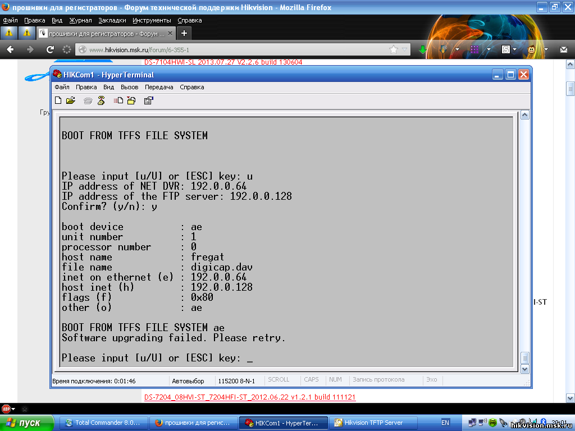575x431 pixels.
Task: Click the 'file name : digicap.dav' line
Action: tap(157, 267)
